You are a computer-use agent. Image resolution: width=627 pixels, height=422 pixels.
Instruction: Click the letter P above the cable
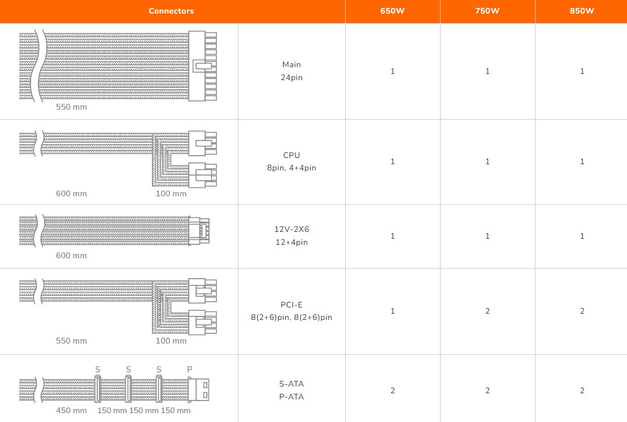(190, 370)
